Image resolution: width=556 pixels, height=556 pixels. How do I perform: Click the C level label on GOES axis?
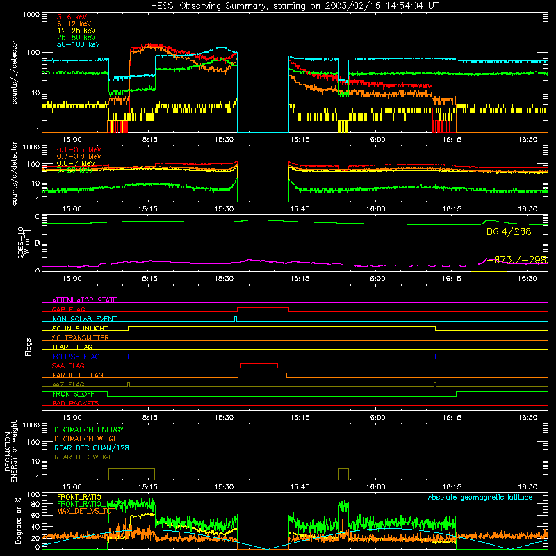(38, 217)
